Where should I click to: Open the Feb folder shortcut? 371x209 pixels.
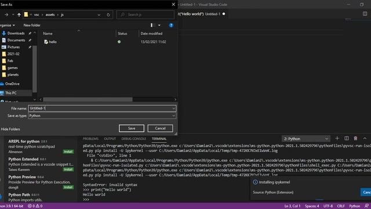10,61
